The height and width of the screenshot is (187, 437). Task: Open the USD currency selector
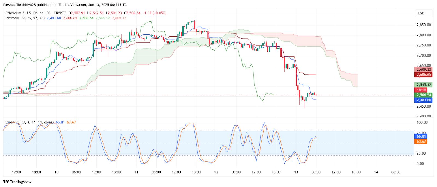pos(421,13)
